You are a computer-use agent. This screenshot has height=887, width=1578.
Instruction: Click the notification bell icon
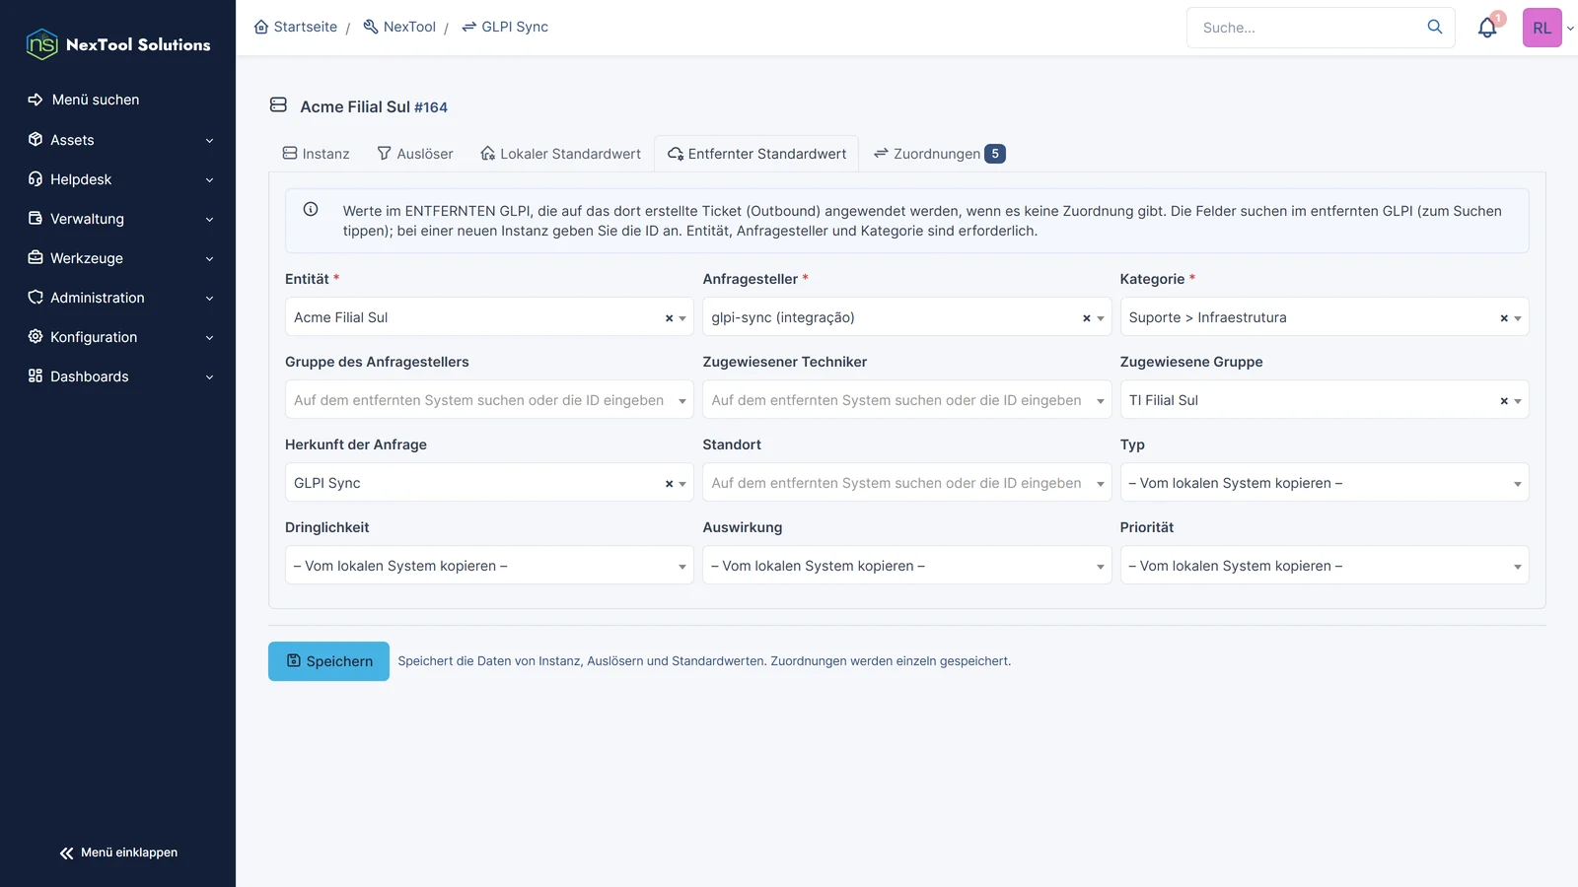[1487, 28]
